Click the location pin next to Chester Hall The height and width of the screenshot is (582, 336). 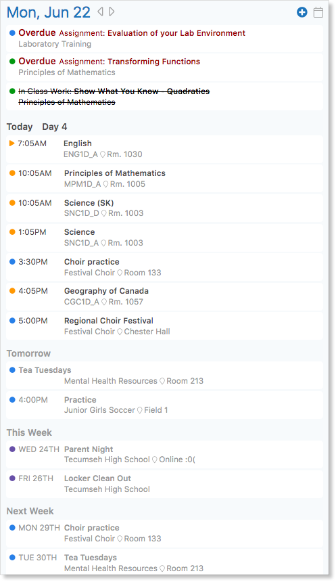coord(120,332)
